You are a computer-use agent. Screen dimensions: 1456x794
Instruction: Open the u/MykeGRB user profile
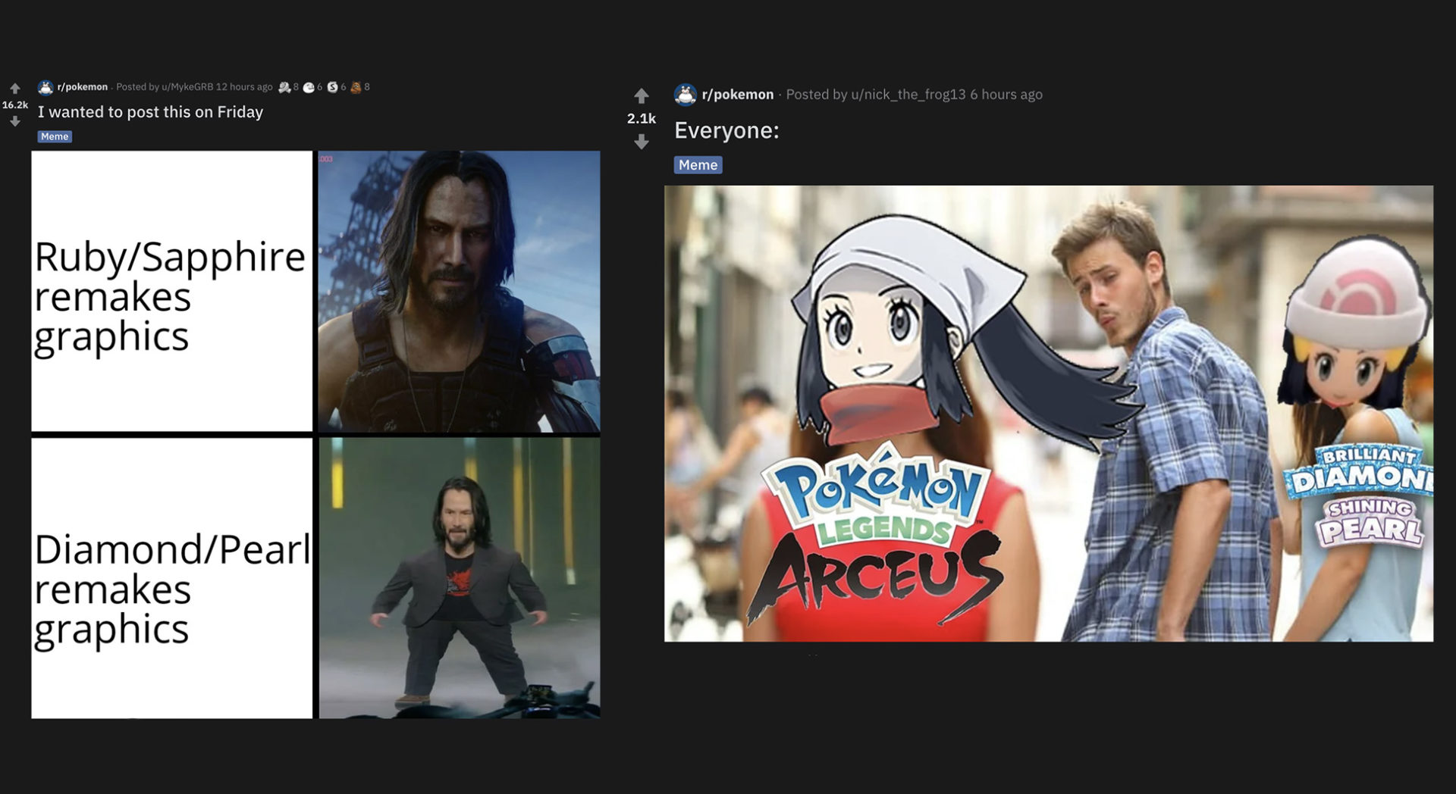click(x=187, y=87)
